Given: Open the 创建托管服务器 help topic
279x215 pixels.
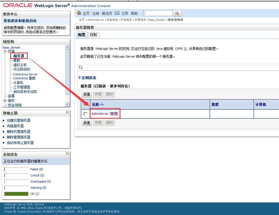Looking at the screenshot, I should 19,120.
